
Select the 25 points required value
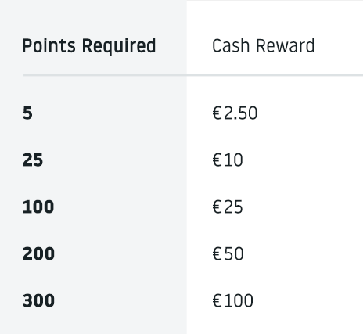pos(33,160)
